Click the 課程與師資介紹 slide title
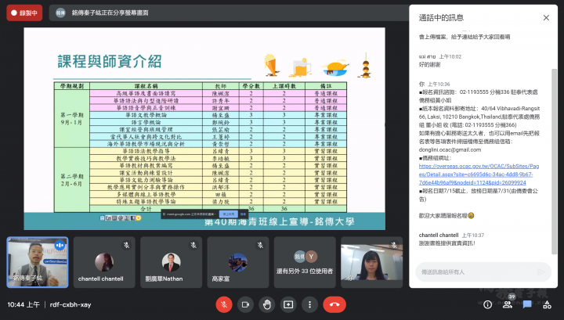The height and width of the screenshot is (320, 564). (x=110, y=61)
